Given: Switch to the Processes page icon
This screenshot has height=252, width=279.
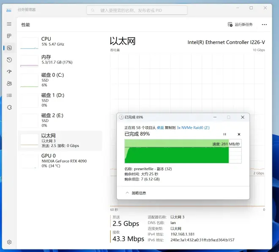Looking at the screenshot, I should 9,36.
